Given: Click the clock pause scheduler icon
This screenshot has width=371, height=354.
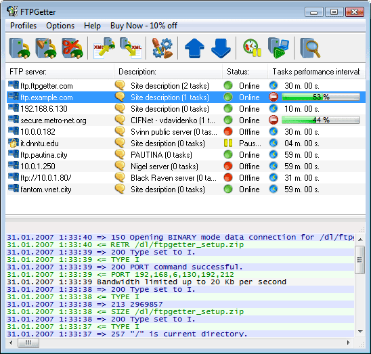Looking at the screenshot, I should coord(253,48).
